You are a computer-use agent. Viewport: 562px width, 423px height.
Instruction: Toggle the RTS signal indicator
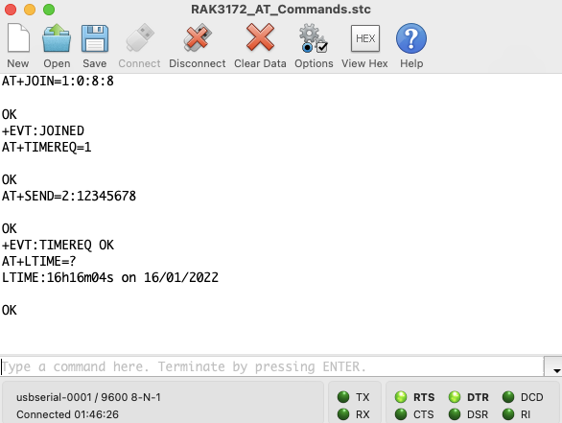coord(401,397)
